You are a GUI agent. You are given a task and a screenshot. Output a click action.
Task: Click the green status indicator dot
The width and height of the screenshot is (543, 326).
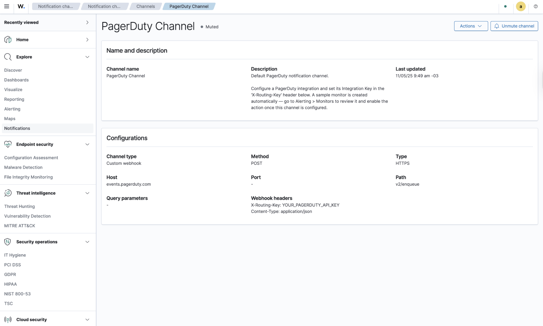[x=505, y=6]
